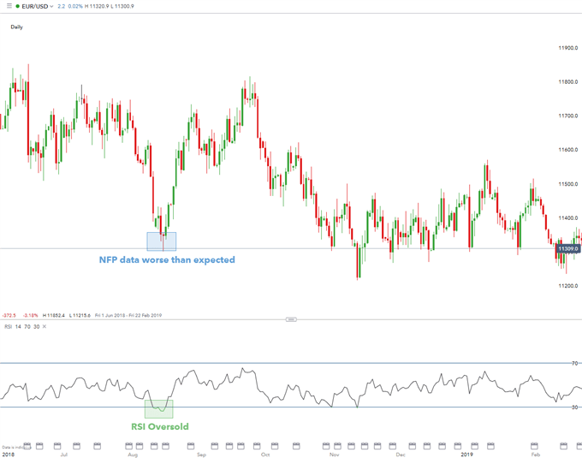Image resolution: width=582 pixels, height=458 pixels.
Task: Click the first calendar event icon on timeline
Action: (27, 445)
